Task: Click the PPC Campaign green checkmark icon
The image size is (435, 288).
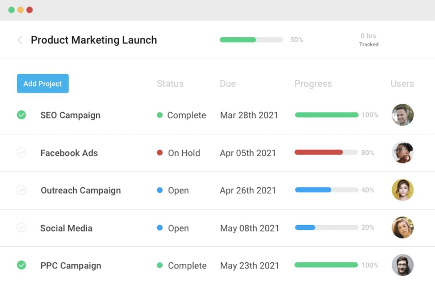Action: pyautogui.click(x=21, y=265)
